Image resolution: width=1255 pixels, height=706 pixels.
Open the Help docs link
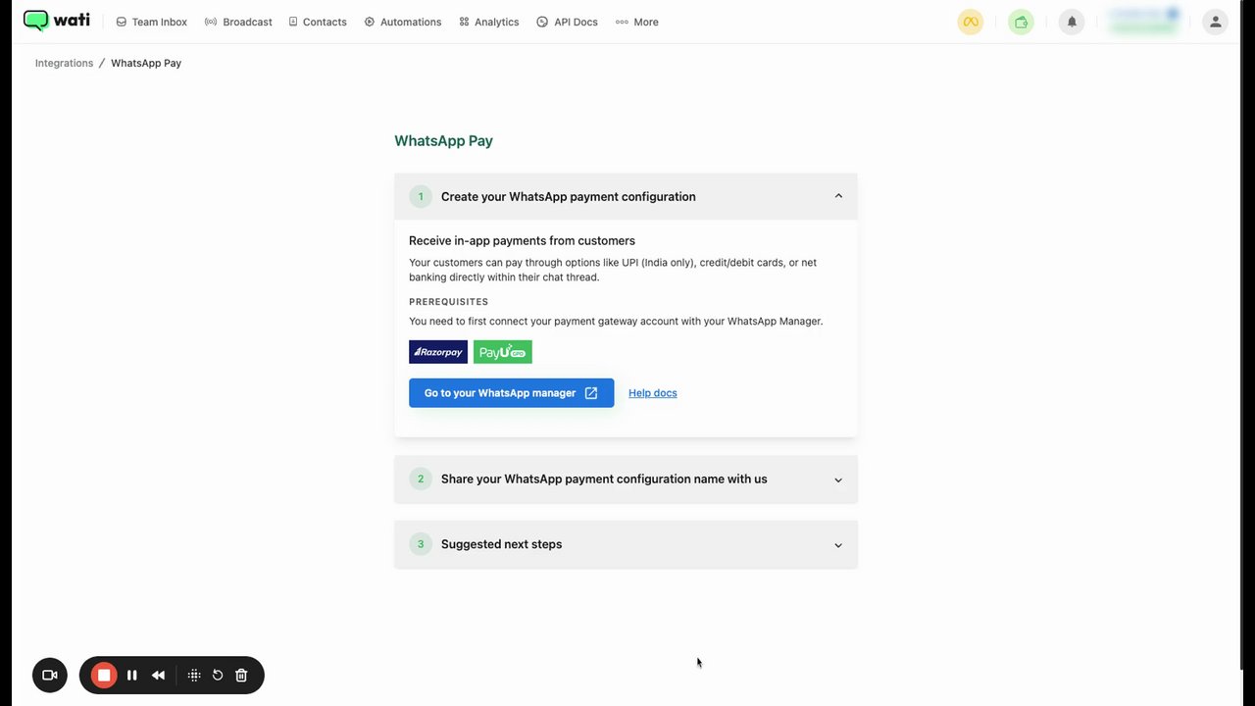pos(652,393)
